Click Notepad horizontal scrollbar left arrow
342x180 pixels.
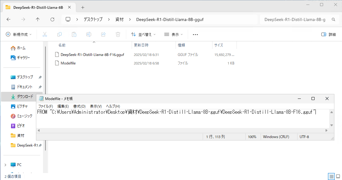tap(39, 130)
